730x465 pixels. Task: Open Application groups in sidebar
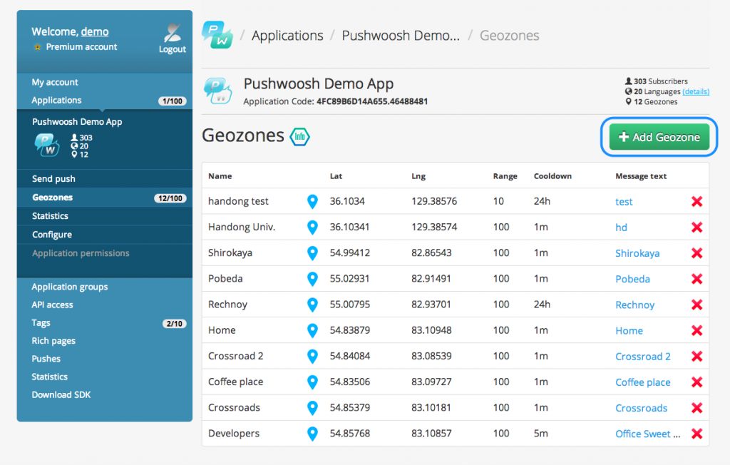point(69,287)
